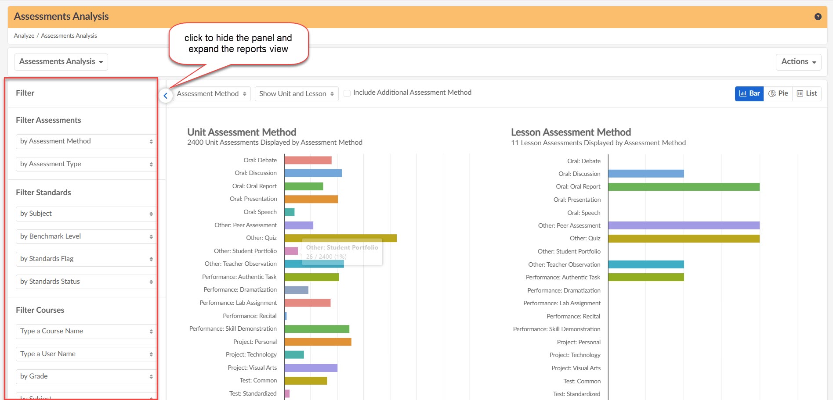Screen dimensions: 833x400
Task: Open the Assessment Method selector in toolbar
Action: click(212, 94)
